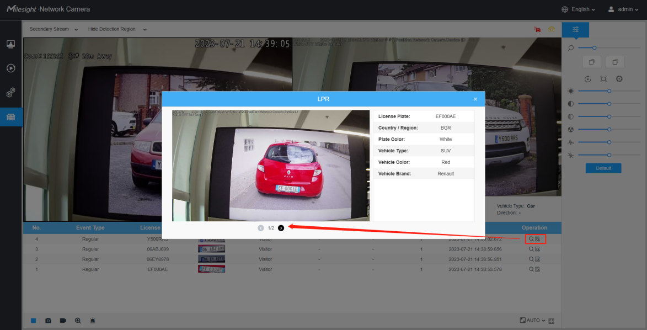Screen dimensions: 647x330
Task: Select timestamp 2023-07-21 14:38:53.578
Action: click(475, 269)
